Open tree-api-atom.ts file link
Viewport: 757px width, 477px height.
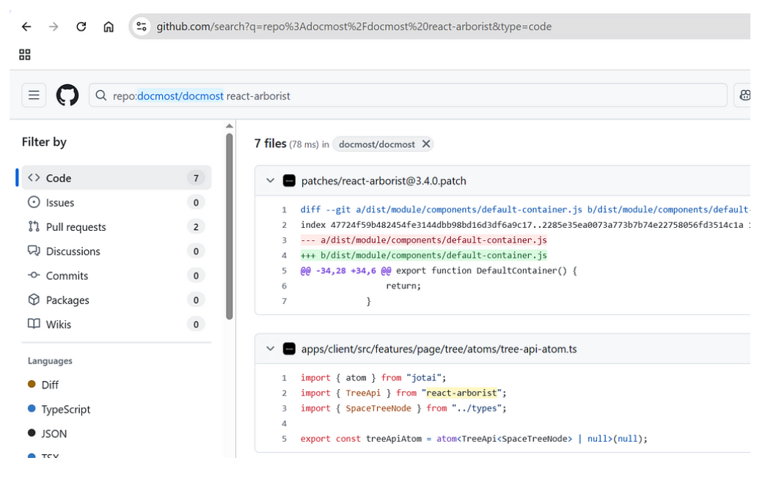[x=439, y=349]
